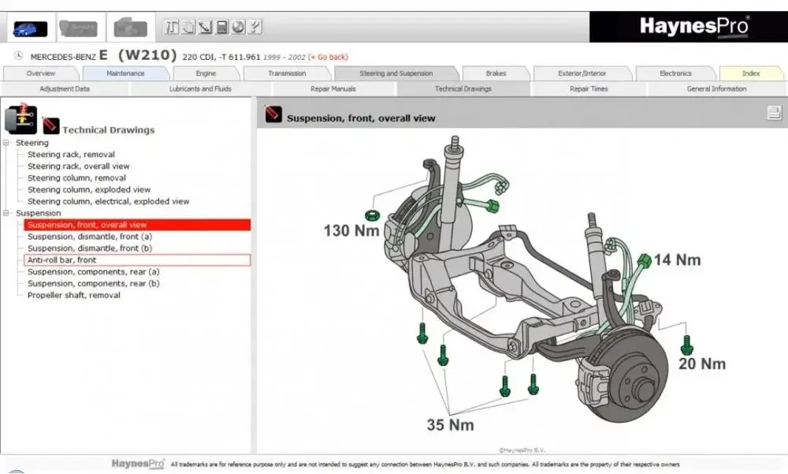This screenshot has width=788, height=474.
Task: Open the Maintenance tab
Action: (125, 73)
